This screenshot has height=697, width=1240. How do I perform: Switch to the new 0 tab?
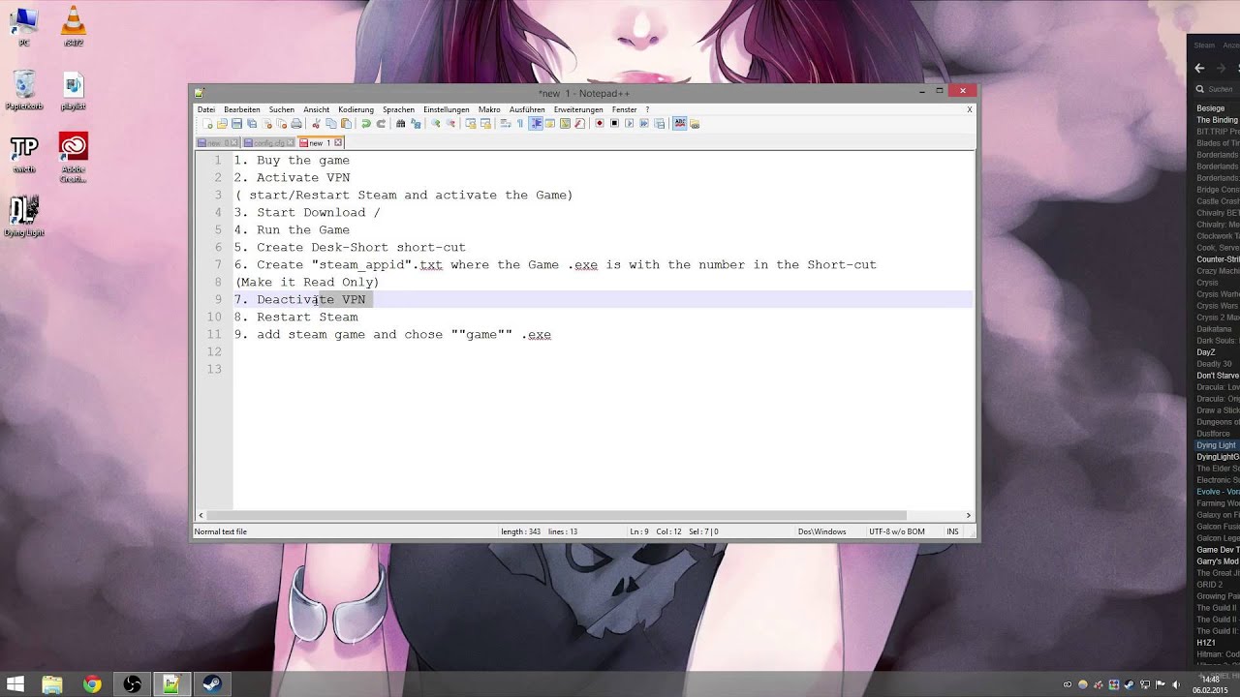click(218, 142)
